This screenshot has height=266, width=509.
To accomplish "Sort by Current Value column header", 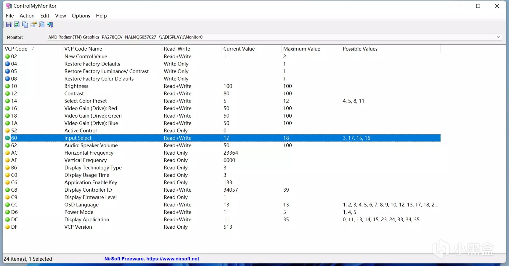I will coord(239,49).
